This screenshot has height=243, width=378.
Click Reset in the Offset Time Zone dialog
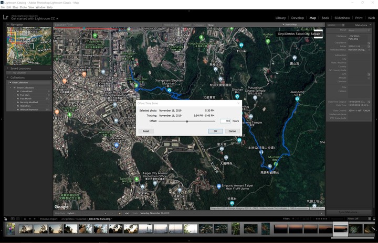(146, 131)
